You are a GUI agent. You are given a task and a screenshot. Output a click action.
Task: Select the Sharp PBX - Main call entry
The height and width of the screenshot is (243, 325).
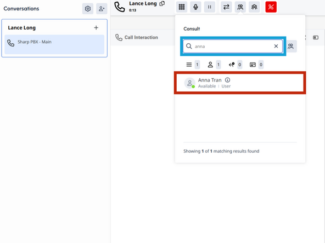(x=54, y=44)
